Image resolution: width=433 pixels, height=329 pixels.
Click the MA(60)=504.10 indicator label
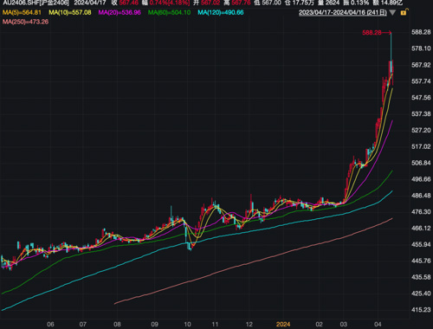pos(169,13)
